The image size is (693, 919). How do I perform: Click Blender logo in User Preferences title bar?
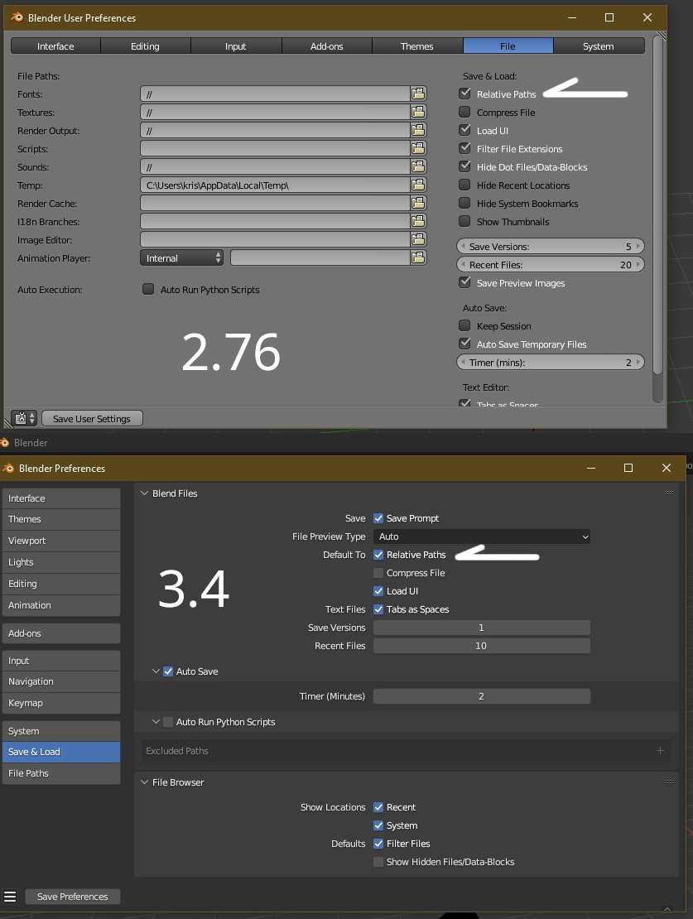(17, 17)
